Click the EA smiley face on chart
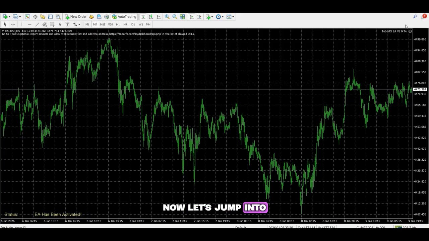Image resolution: width=429 pixels, height=241 pixels. click(x=410, y=31)
